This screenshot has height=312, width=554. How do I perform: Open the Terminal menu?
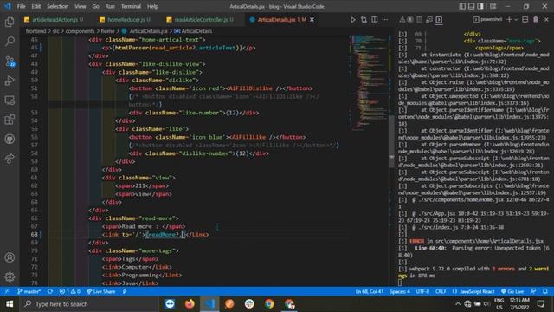click(x=131, y=6)
